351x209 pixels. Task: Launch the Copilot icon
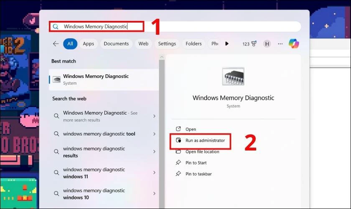pos(294,43)
